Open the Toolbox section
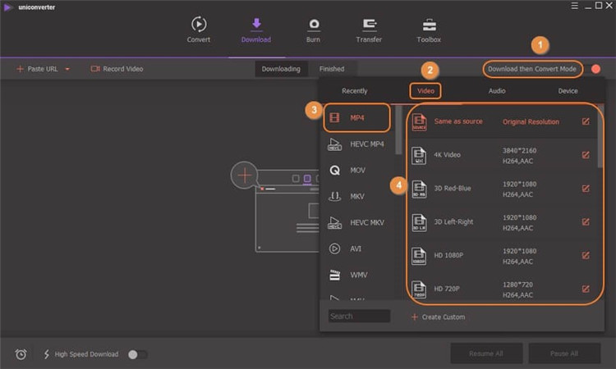 point(429,30)
